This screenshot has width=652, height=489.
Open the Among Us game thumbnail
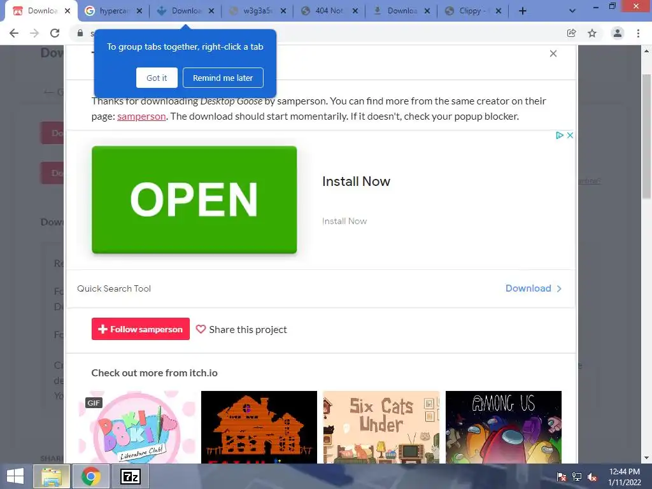tap(504, 427)
